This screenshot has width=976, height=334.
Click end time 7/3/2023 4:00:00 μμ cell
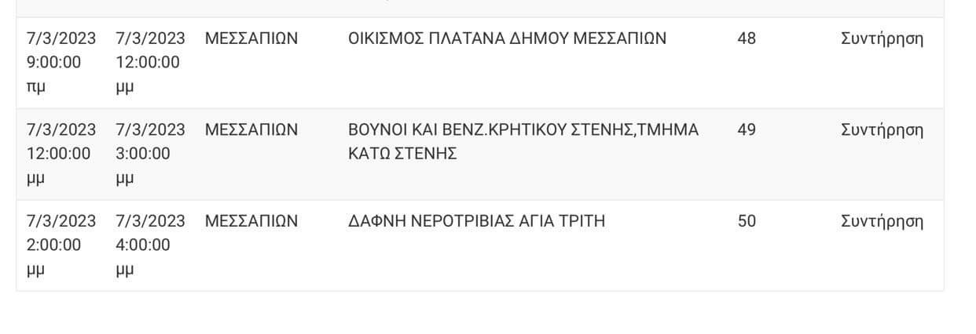click(150, 245)
